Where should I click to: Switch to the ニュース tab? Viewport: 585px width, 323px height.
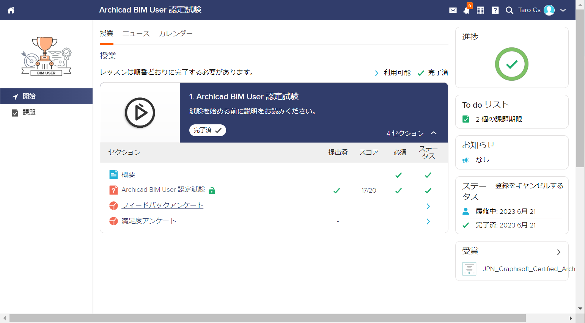coord(136,34)
